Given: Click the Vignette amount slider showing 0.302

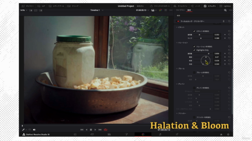Looking at the screenshot, I should pos(203,35).
